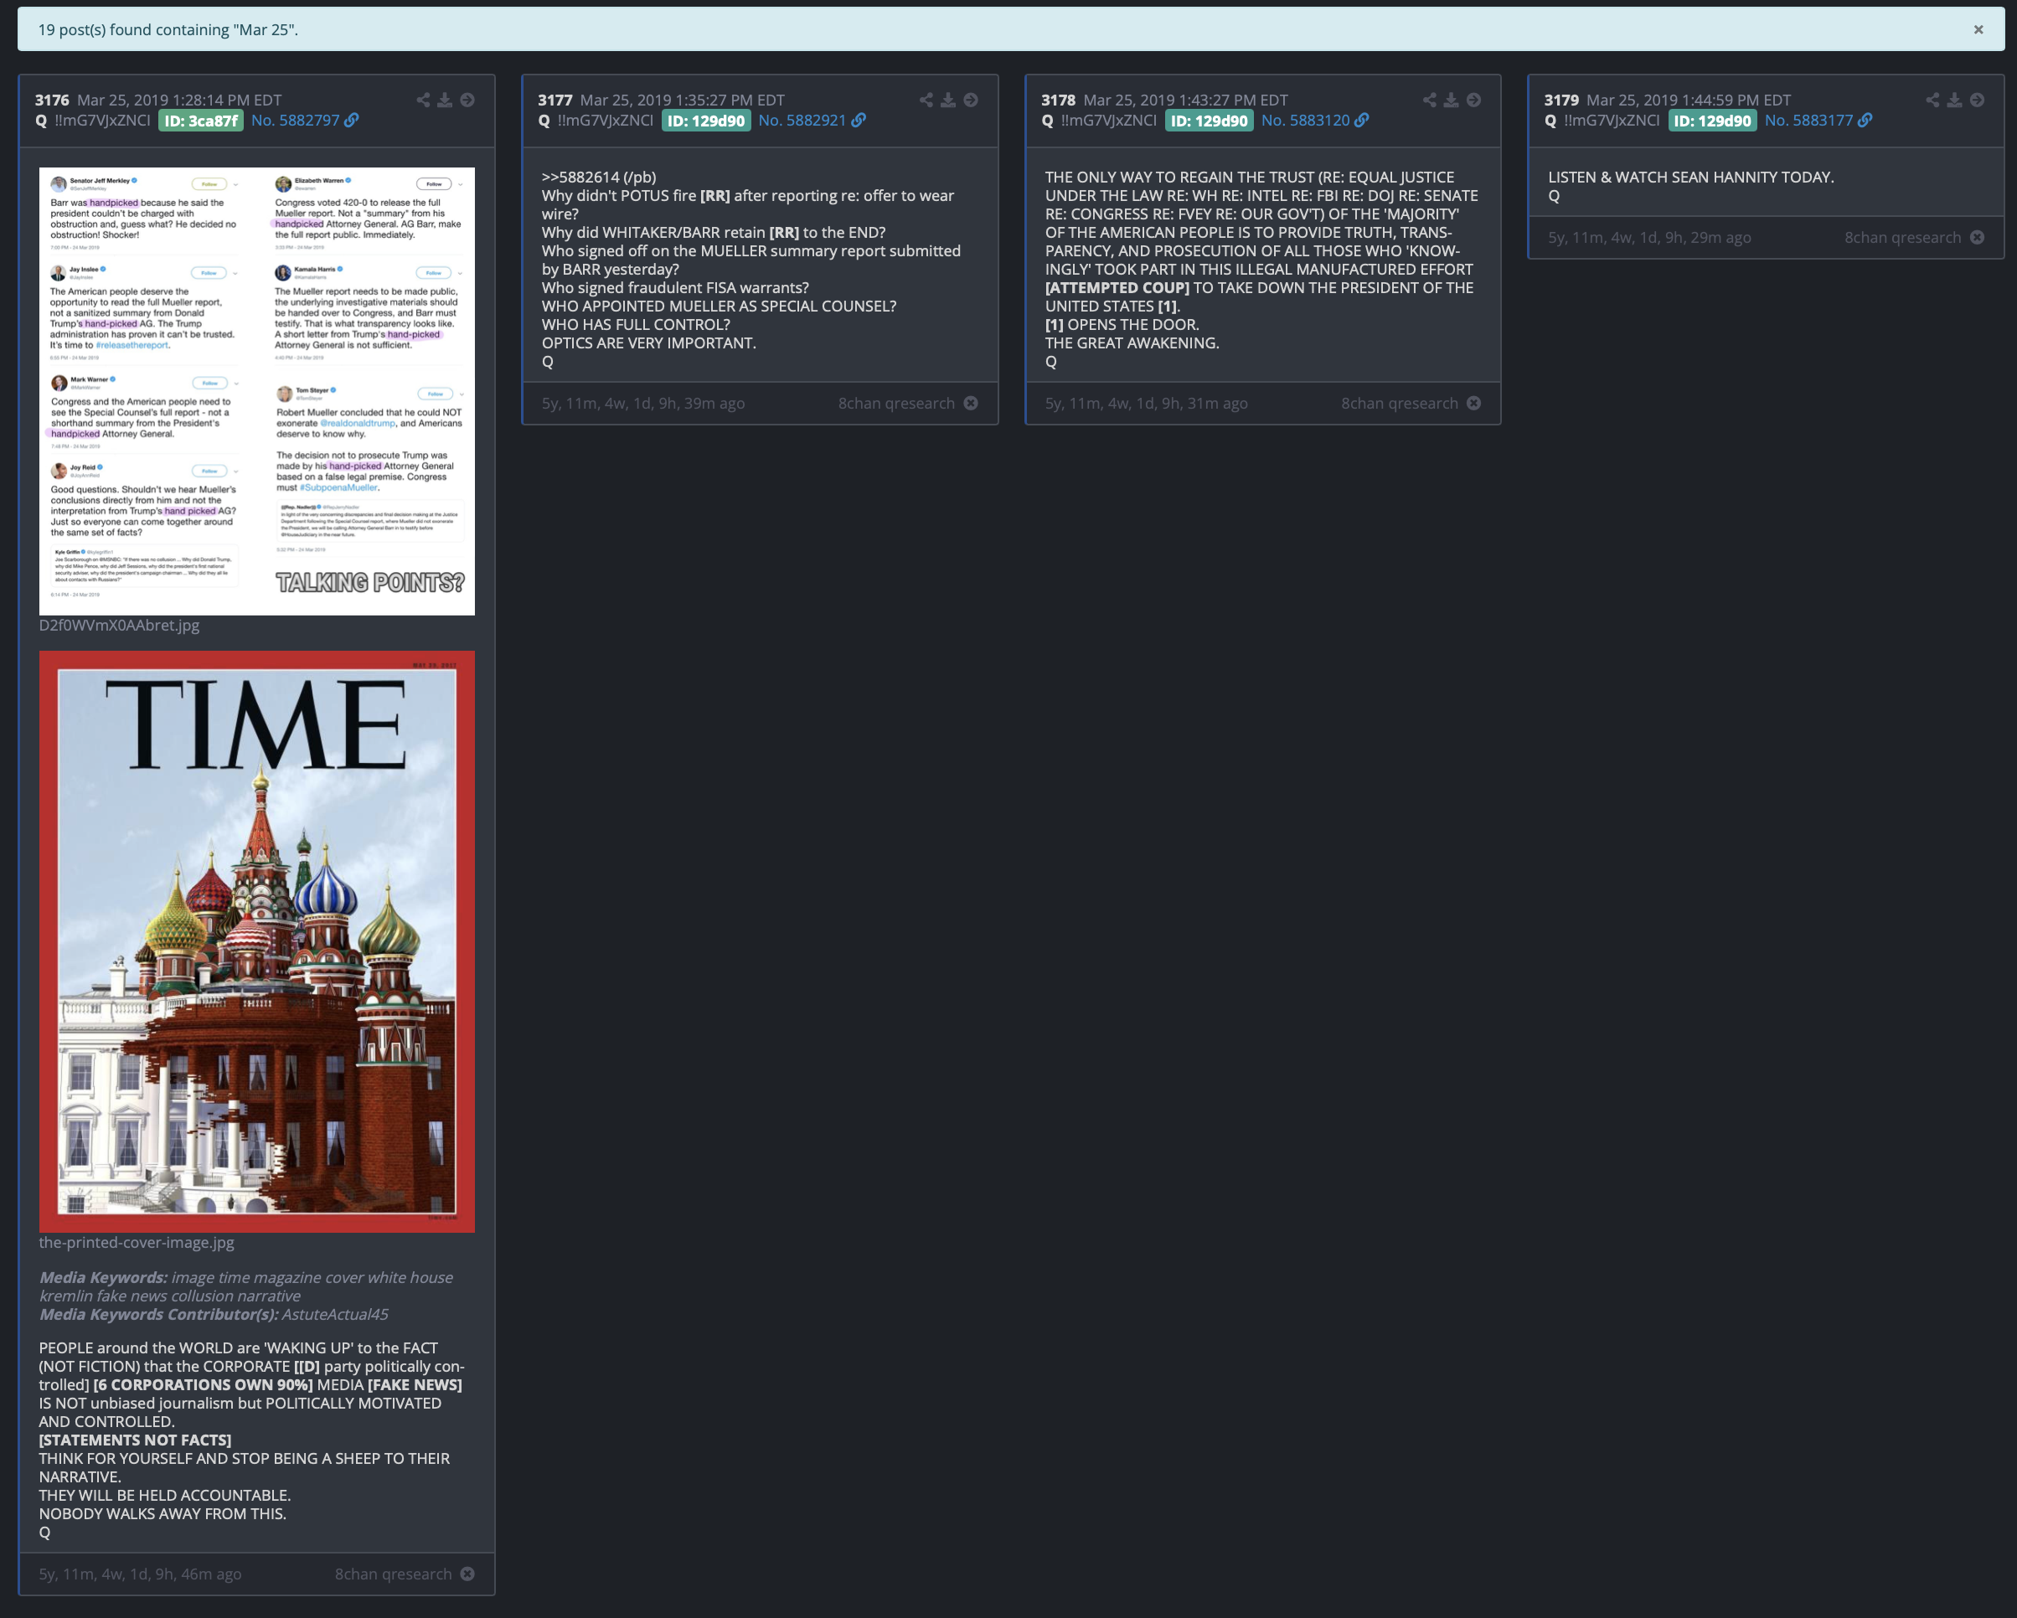Viewport: 2017px width, 1618px height.
Task: Click tripcode !!mG7VJxZNCI on post 3179
Action: (x=1612, y=121)
